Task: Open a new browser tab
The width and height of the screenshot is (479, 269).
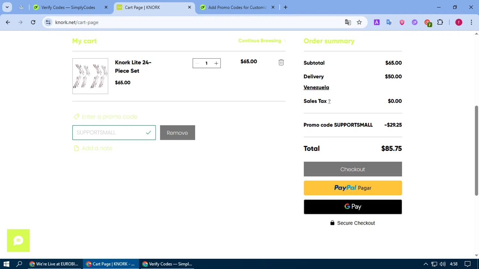Action: [285, 7]
